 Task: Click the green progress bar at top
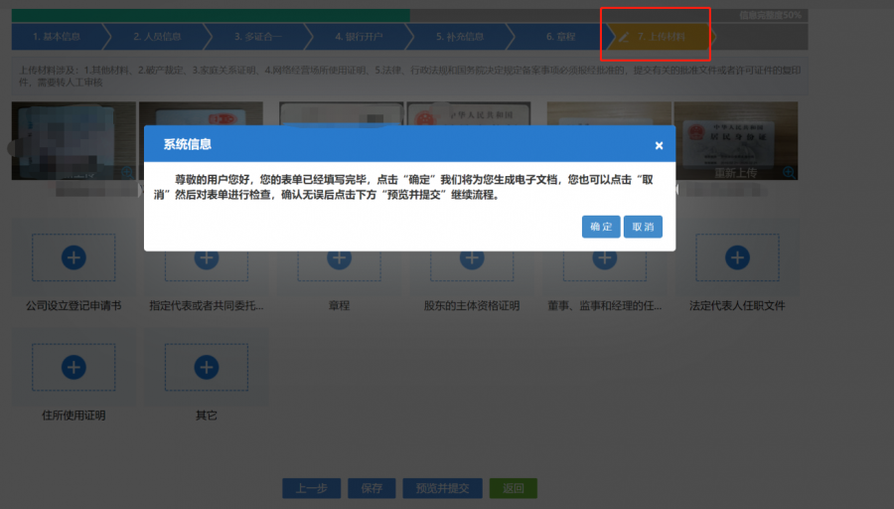211,15
